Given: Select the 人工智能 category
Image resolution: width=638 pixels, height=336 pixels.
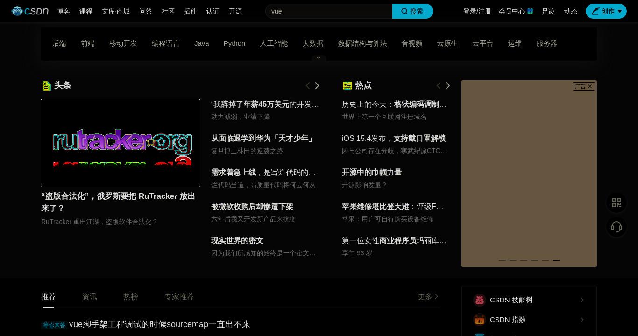Looking at the screenshot, I should pyautogui.click(x=274, y=43).
